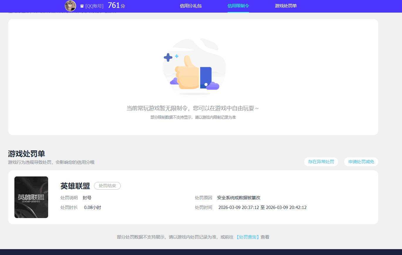Open the 信用分礼包 tab
The height and width of the screenshot is (255, 402).
coord(191,6)
